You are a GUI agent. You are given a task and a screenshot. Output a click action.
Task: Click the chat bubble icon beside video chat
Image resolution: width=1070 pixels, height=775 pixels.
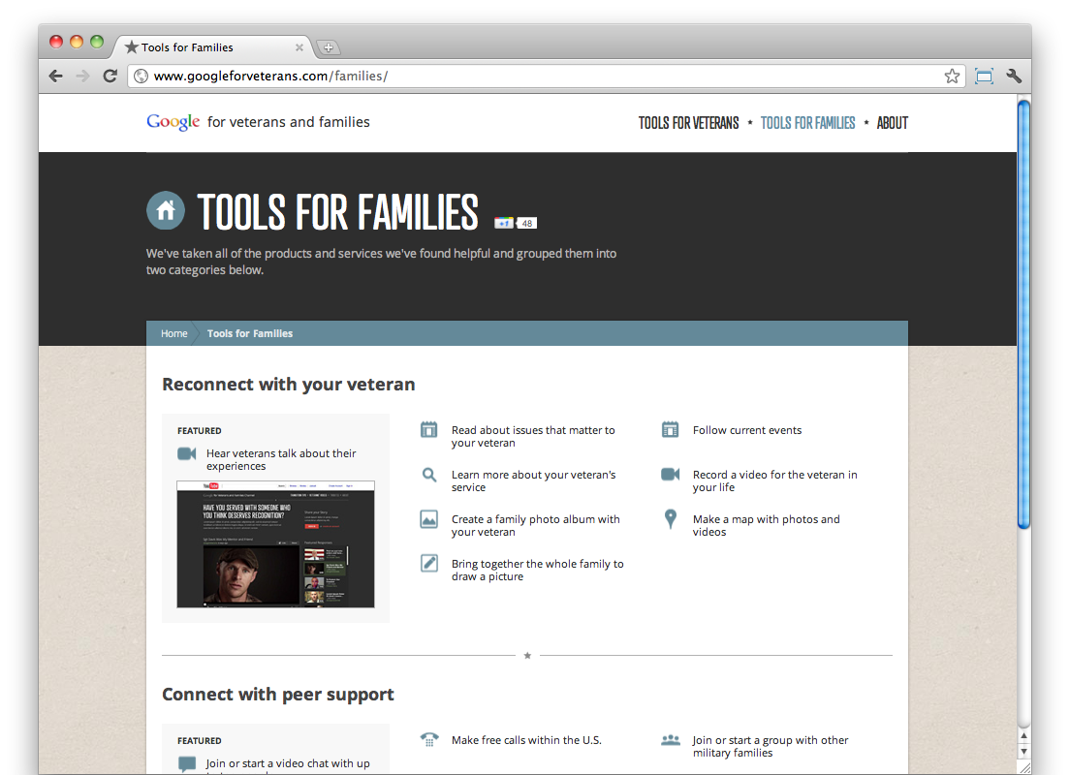coord(186,764)
